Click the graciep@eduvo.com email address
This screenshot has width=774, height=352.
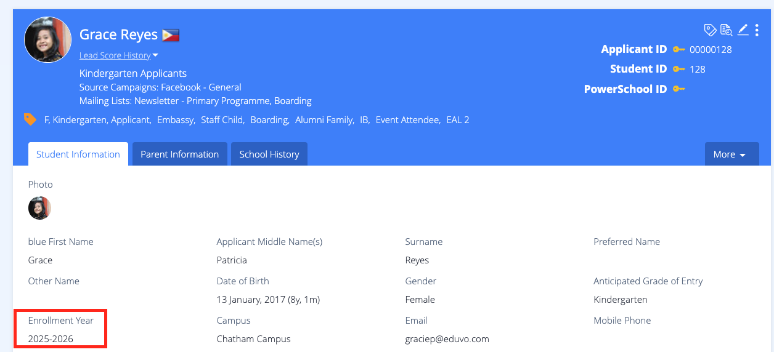point(447,339)
